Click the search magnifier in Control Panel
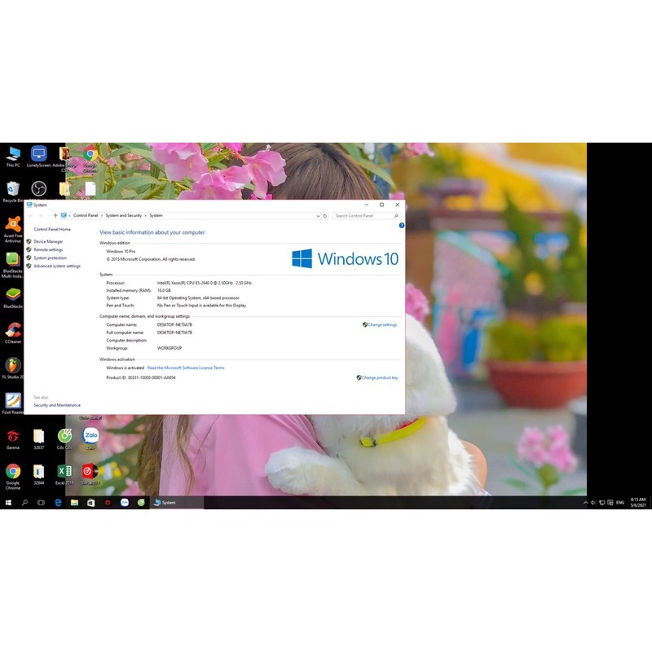Image resolution: width=652 pixels, height=652 pixels. click(396, 216)
